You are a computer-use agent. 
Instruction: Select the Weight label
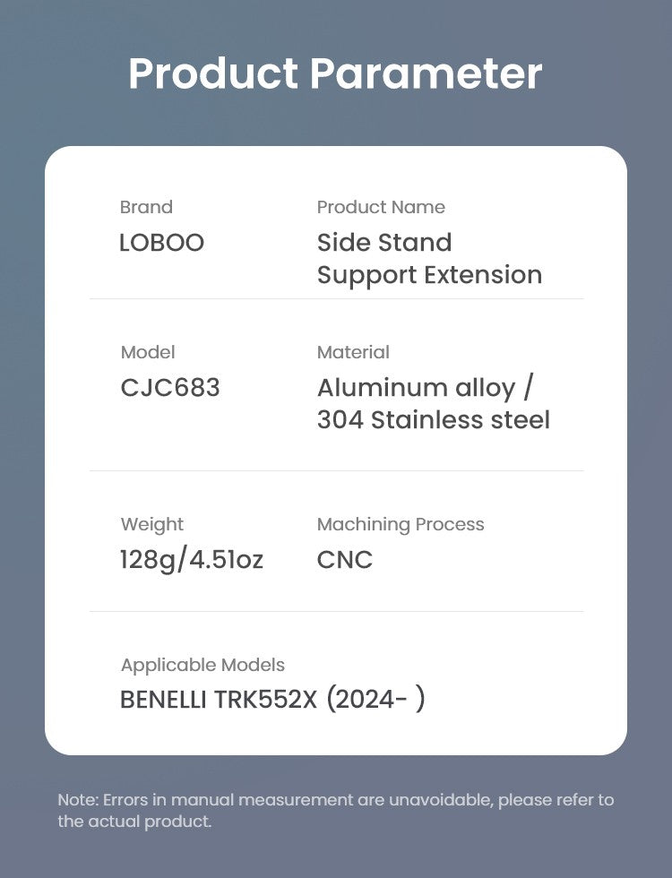[151, 525]
